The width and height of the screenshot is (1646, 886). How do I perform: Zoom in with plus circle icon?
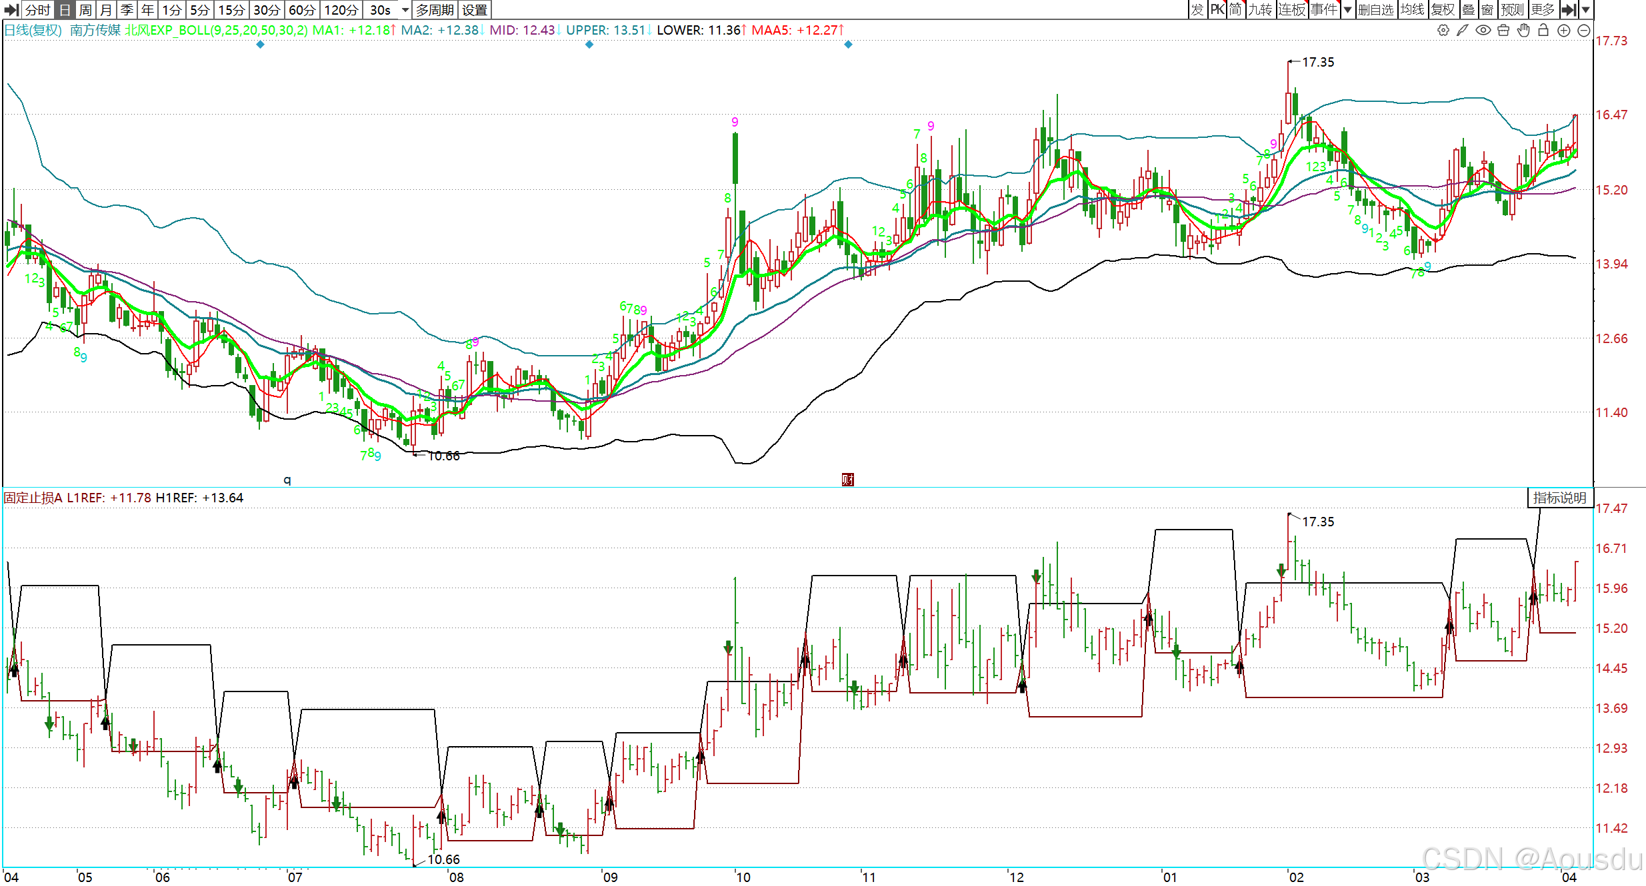[x=1563, y=30]
